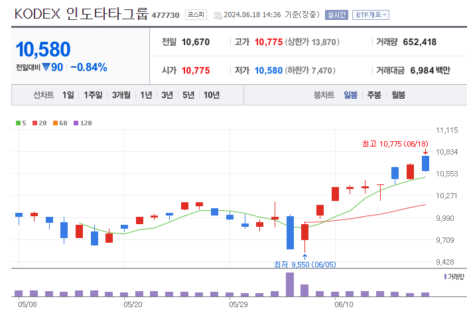Screen dimensions: 467x313
Task: Click the 실시간 real-time badge
Action: [x=336, y=15]
